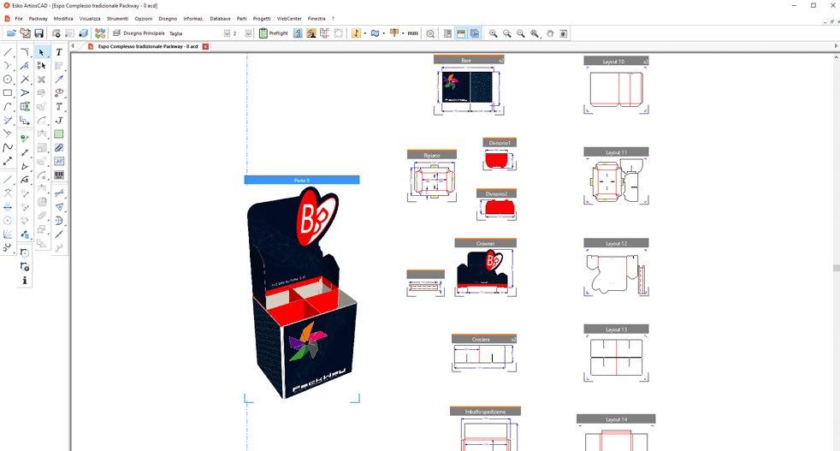Select the Crociera part thumbnail
The image size is (840, 451).
pyautogui.click(x=484, y=353)
